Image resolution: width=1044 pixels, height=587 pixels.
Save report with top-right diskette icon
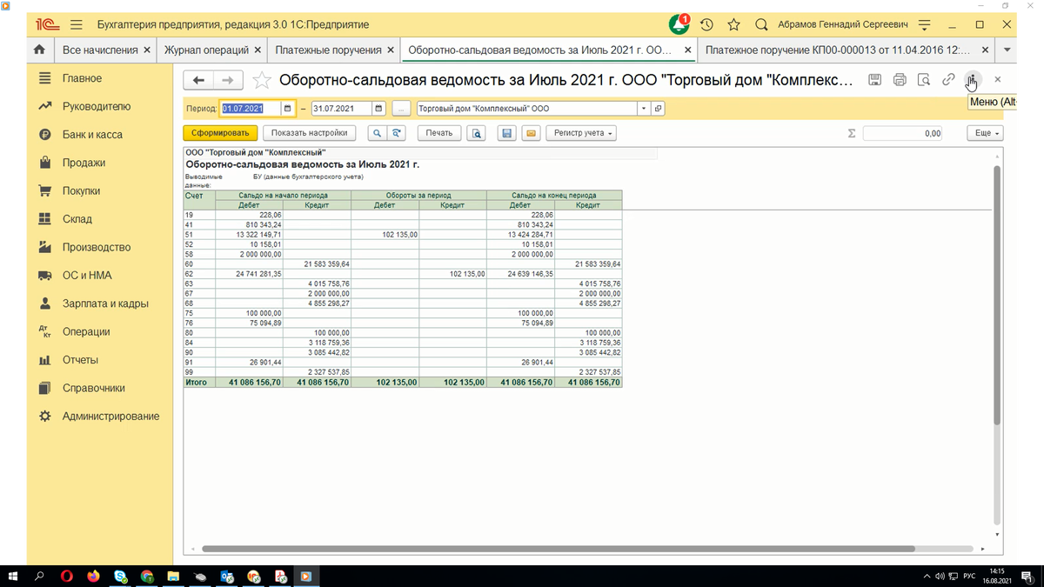pyautogui.click(x=875, y=80)
